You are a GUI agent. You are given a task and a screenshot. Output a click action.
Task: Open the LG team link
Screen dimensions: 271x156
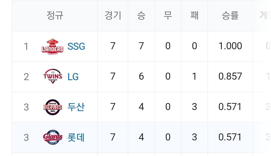click(73, 77)
